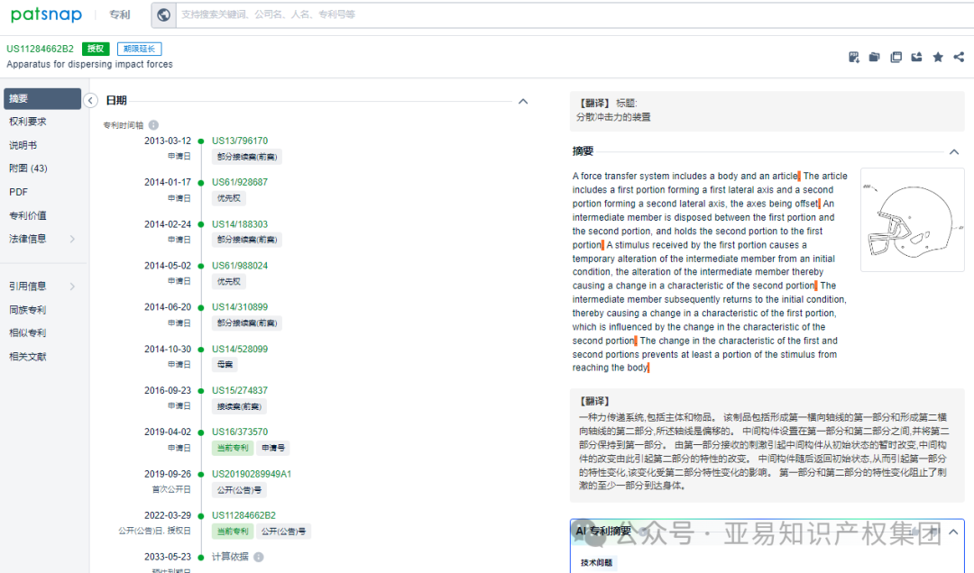
Task: Click the helmet drawing thumbnail
Action: click(912, 219)
